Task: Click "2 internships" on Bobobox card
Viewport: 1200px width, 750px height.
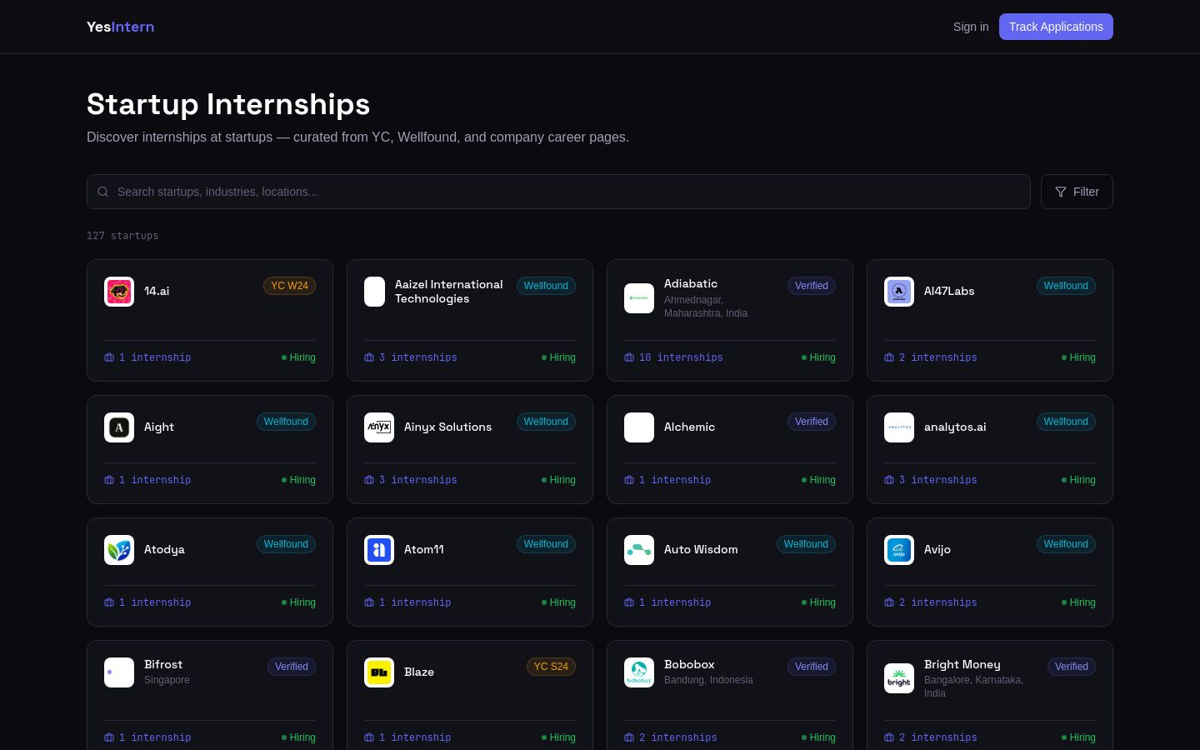Action: pos(678,737)
